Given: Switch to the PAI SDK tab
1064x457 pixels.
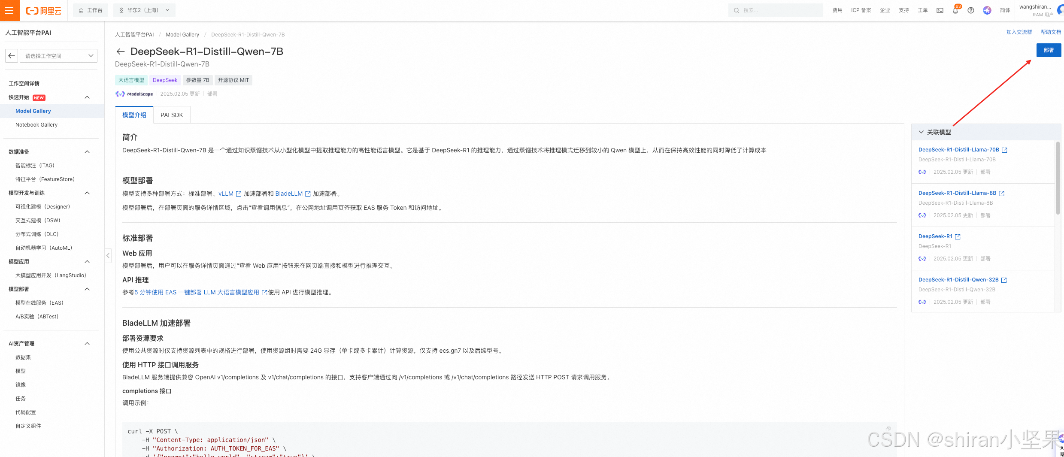Looking at the screenshot, I should tap(172, 115).
